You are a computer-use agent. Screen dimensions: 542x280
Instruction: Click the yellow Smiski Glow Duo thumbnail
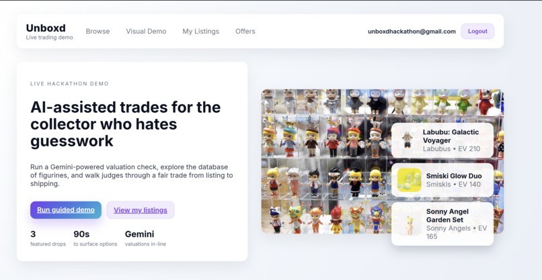[x=410, y=180]
